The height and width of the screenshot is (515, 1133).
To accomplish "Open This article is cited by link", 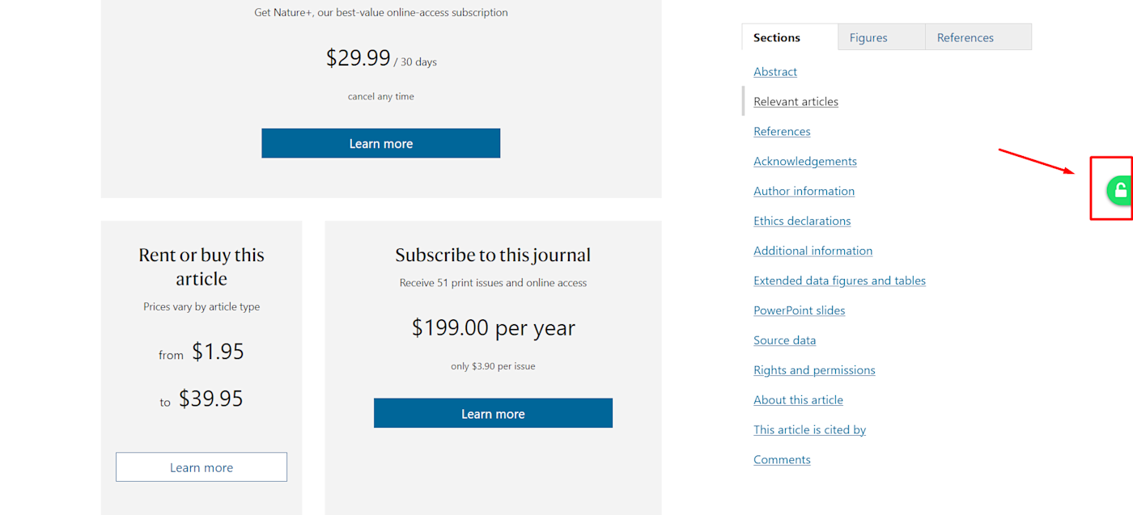I will click(x=809, y=429).
